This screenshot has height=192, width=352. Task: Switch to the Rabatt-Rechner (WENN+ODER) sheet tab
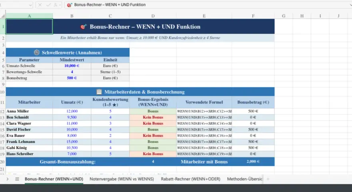190,179
